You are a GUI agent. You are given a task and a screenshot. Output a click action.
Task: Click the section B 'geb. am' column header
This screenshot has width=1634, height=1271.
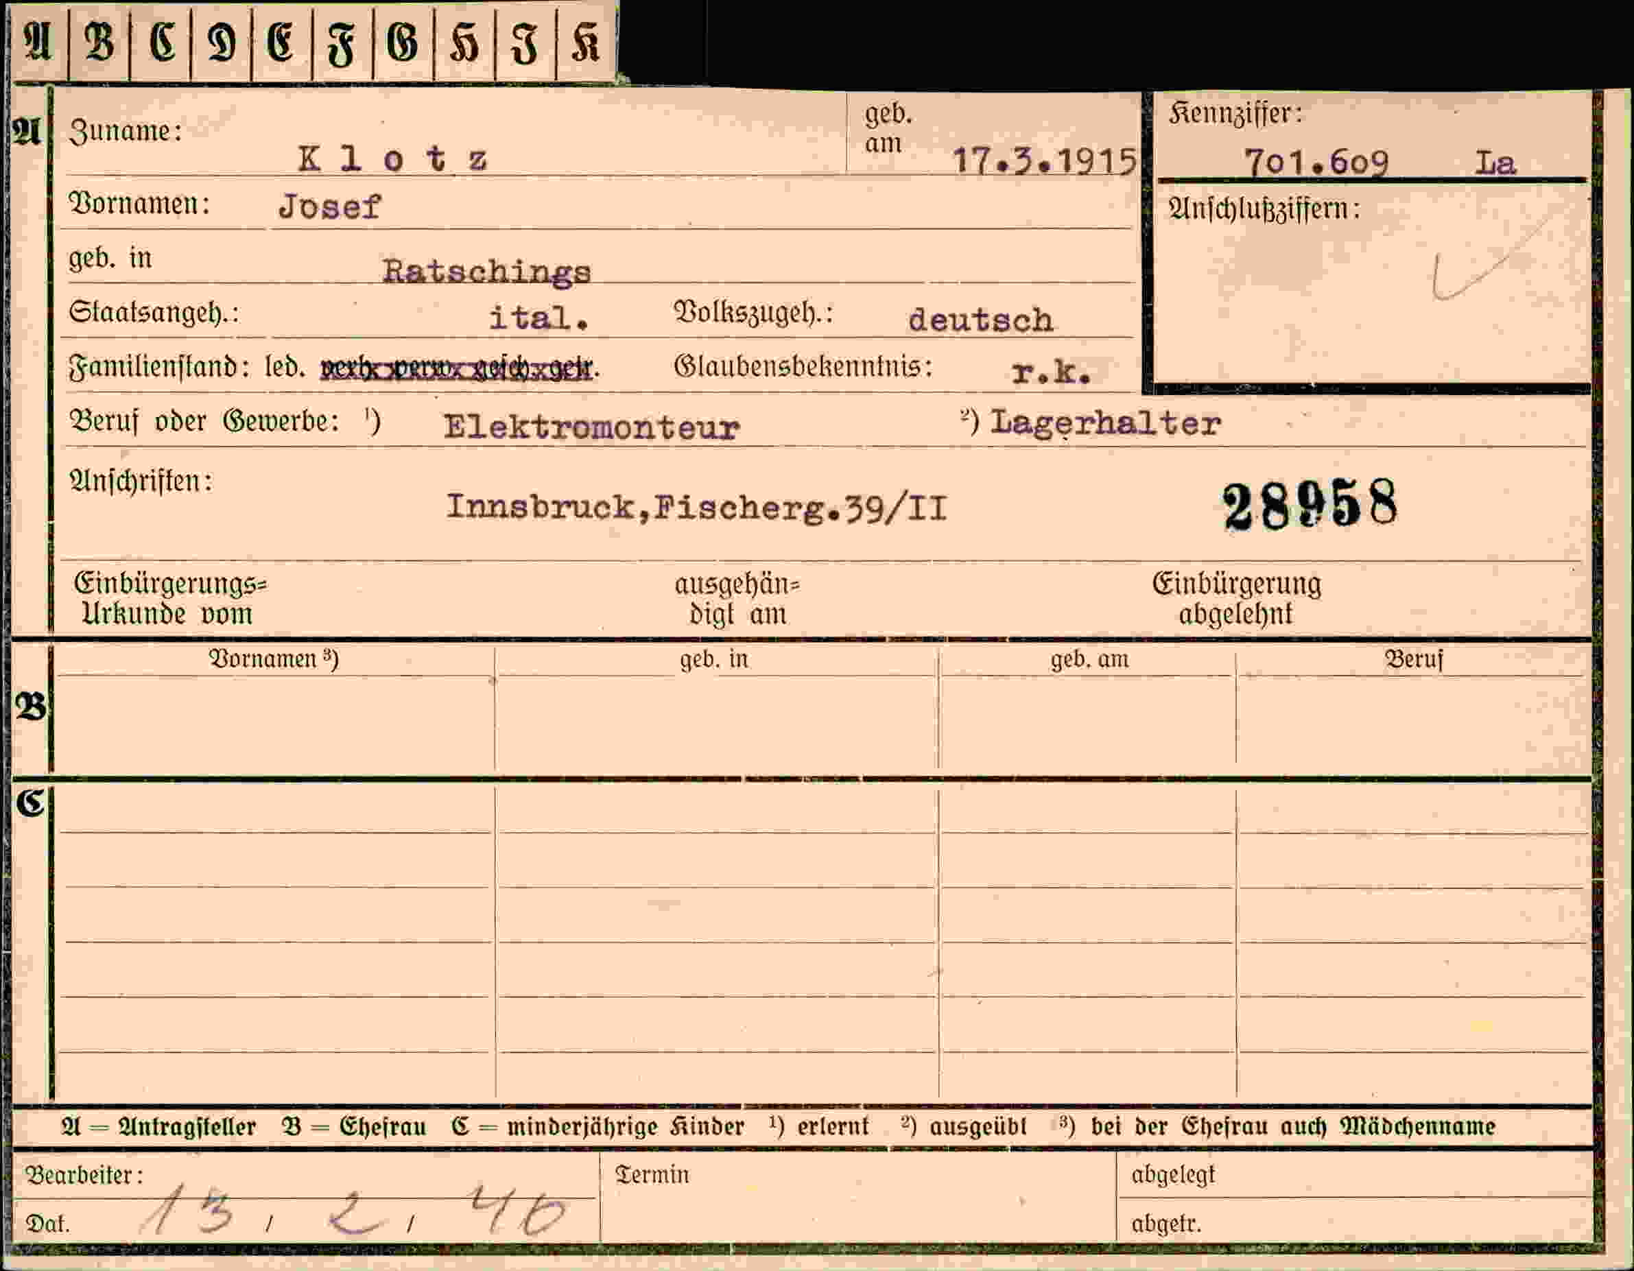pyautogui.click(x=1089, y=660)
